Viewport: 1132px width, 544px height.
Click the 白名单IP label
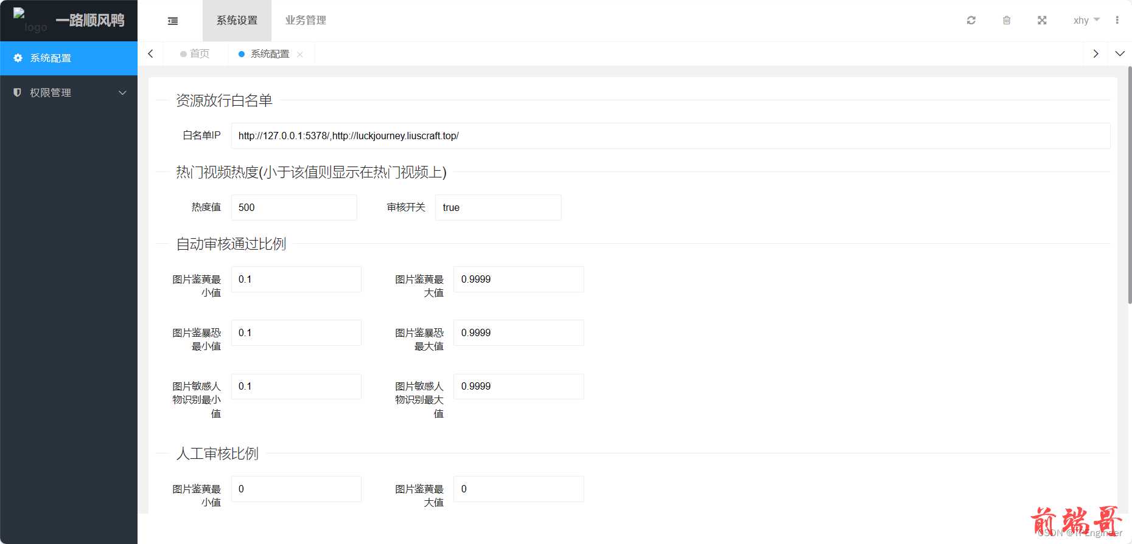tap(201, 135)
